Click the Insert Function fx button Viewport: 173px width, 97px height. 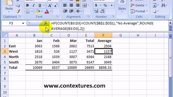(x=46, y=23)
